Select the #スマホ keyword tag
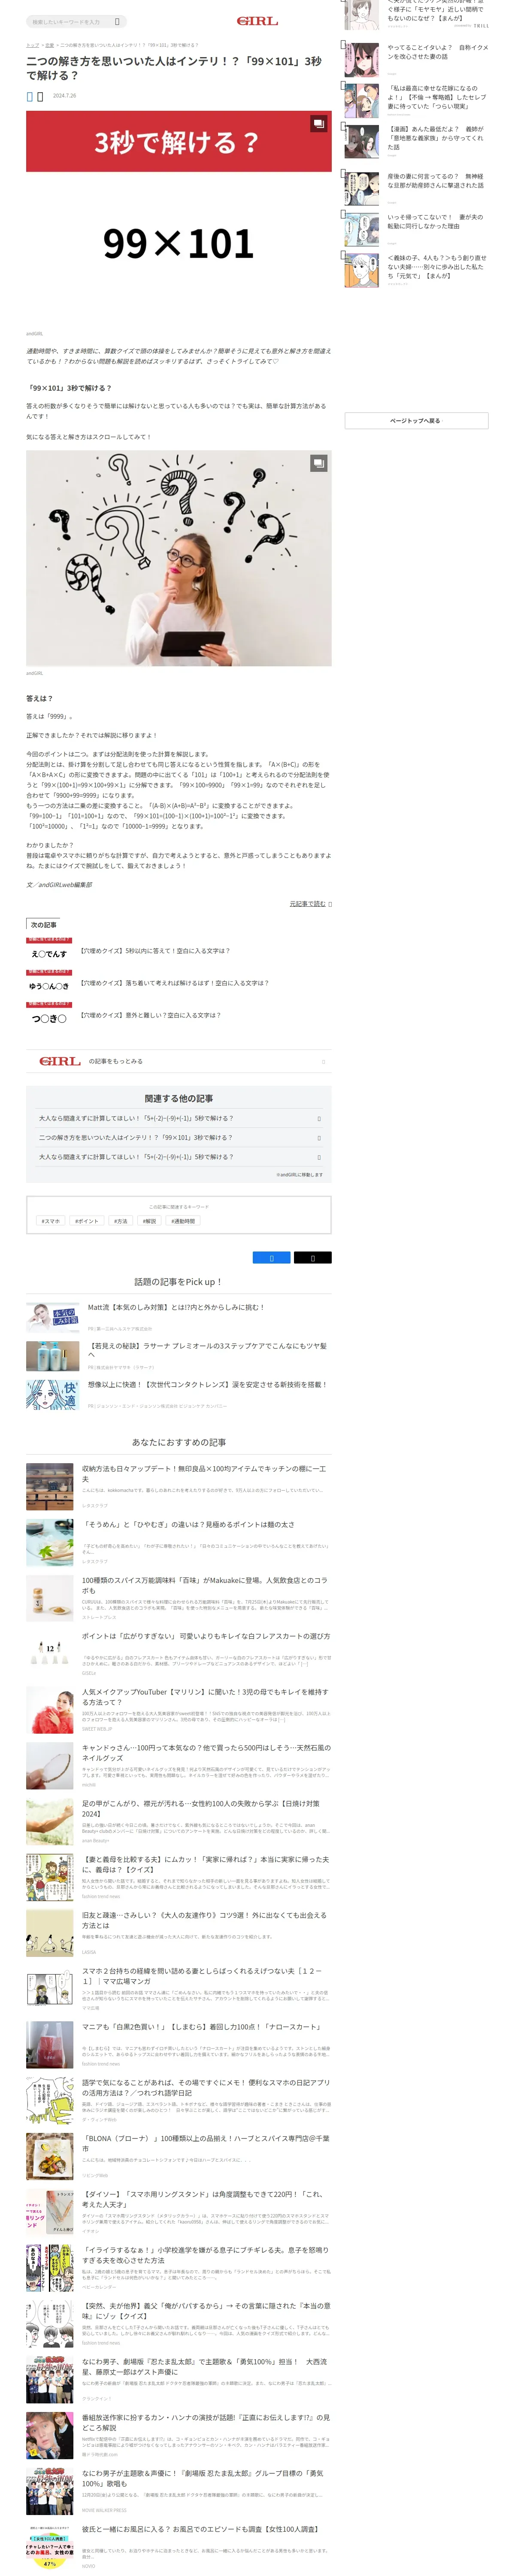Image resolution: width=515 pixels, height=2576 pixels. click(x=50, y=1221)
